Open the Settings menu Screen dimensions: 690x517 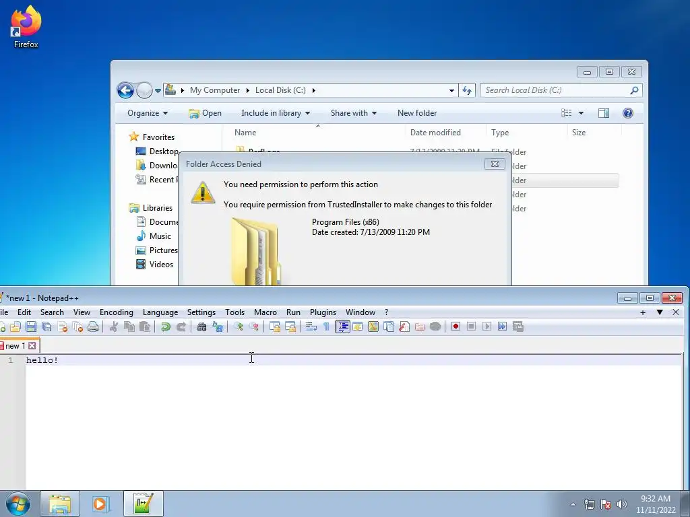pos(201,312)
